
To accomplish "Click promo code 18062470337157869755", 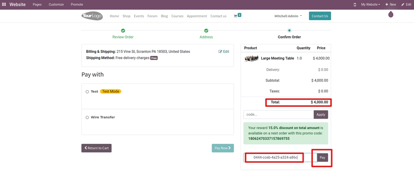I will tap(269, 138).
